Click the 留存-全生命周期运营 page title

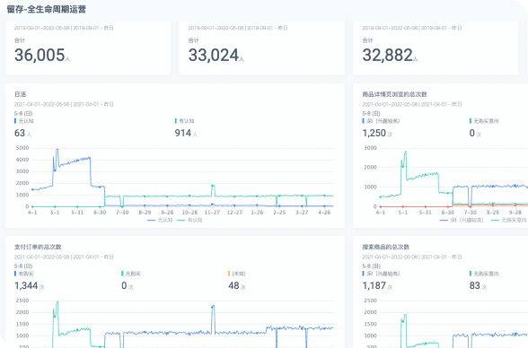click(46, 9)
